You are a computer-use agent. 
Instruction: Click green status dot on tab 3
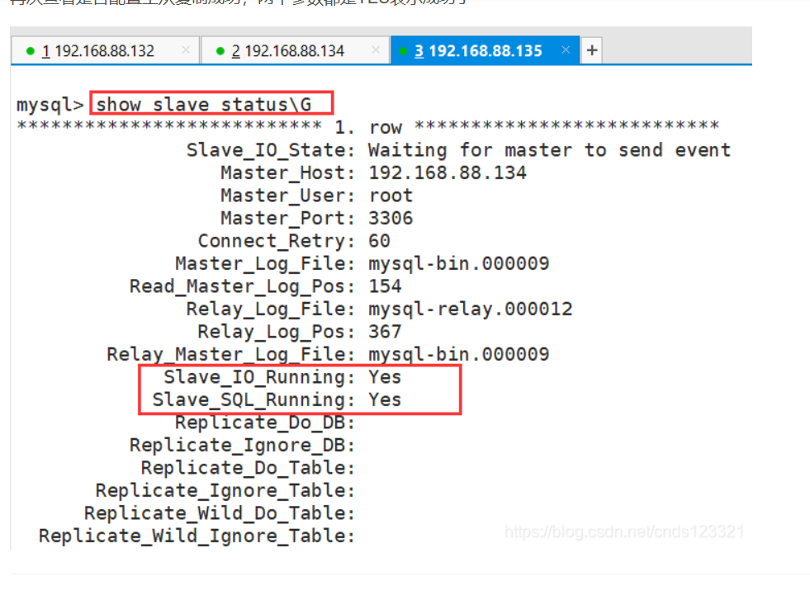coord(405,51)
